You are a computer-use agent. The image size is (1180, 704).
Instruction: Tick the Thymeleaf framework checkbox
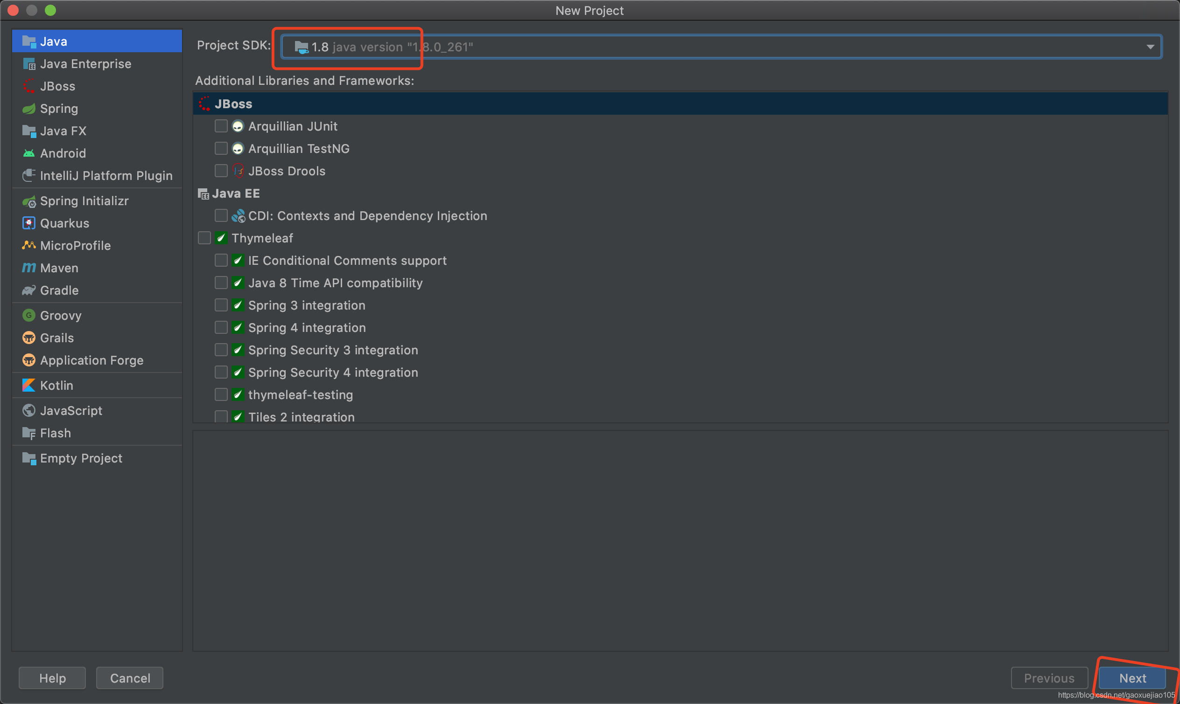tap(204, 238)
